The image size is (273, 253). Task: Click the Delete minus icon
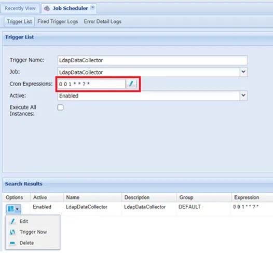coord(12,243)
